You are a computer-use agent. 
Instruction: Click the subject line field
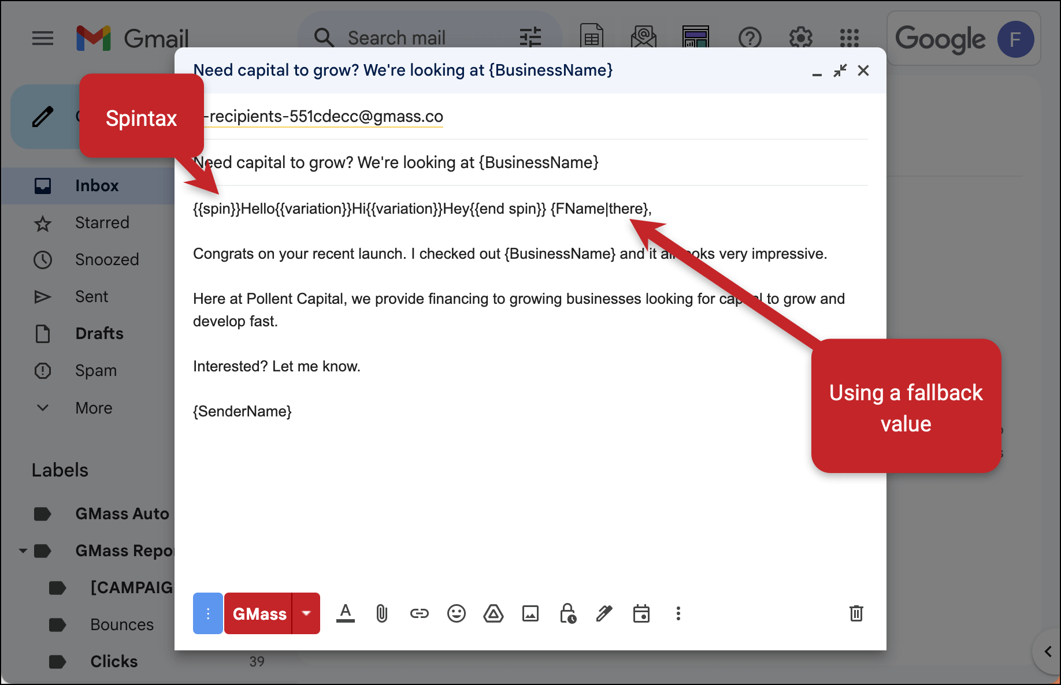pos(530,162)
